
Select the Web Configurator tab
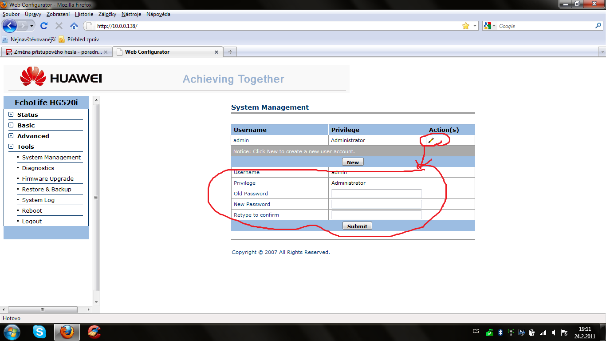[167, 52]
